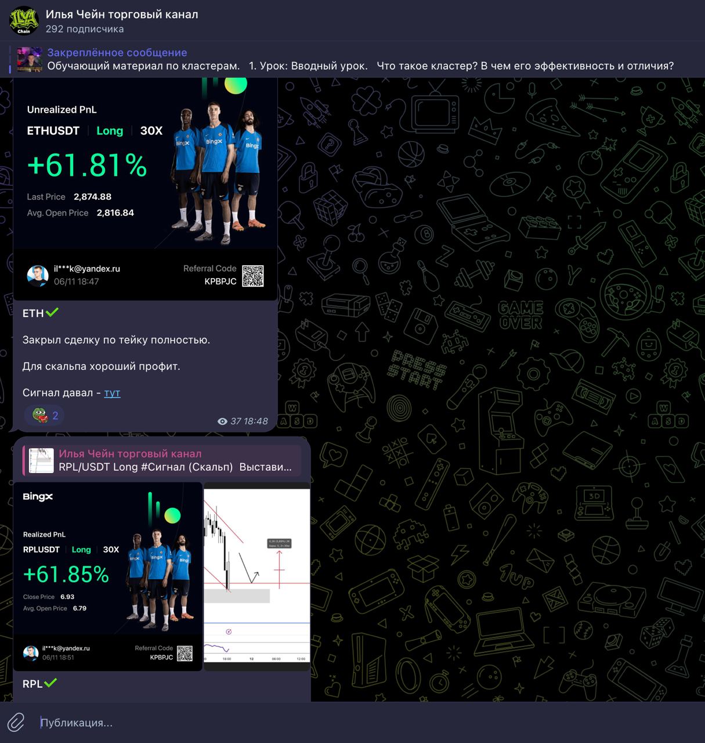Click the 'RPL' caption text
The height and width of the screenshot is (743, 705).
coord(32,684)
